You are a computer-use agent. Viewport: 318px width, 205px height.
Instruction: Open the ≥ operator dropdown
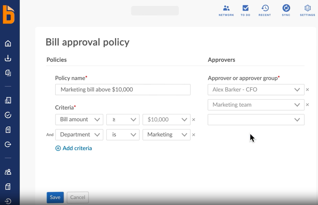[123, 120]
